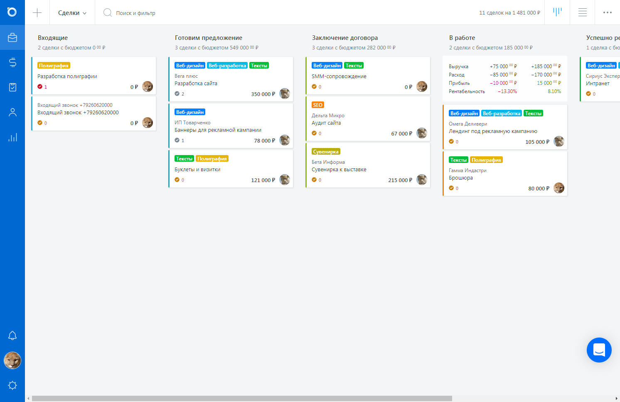Open the Буклеты и визитки deal

click(197, 170)
